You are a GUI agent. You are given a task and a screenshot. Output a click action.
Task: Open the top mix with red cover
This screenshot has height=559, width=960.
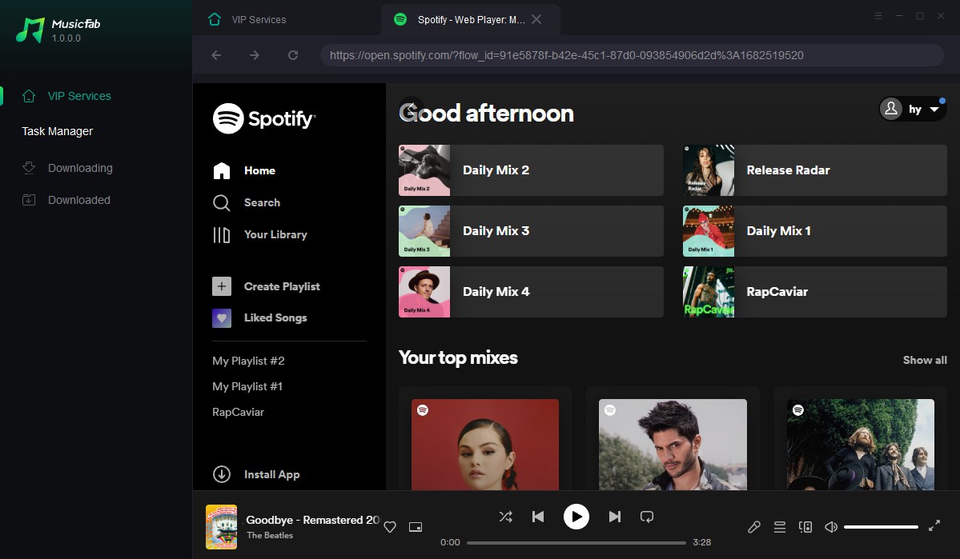click(485, 445)
